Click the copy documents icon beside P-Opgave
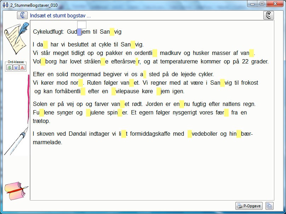The height and width of the screenshot is (214, 286). click(x=269, y=206)
